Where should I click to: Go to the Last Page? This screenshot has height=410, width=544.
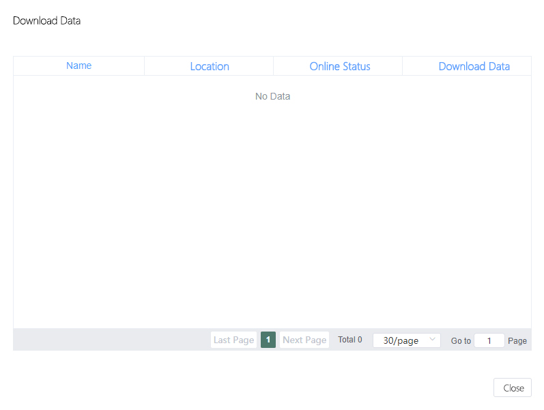(x=233, y=340)
